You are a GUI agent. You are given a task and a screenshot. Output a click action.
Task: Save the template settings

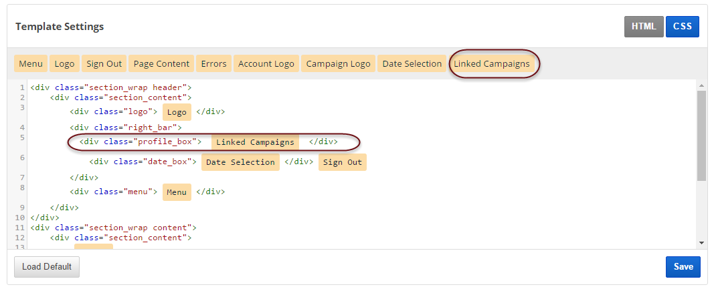[x=683, y=267]
